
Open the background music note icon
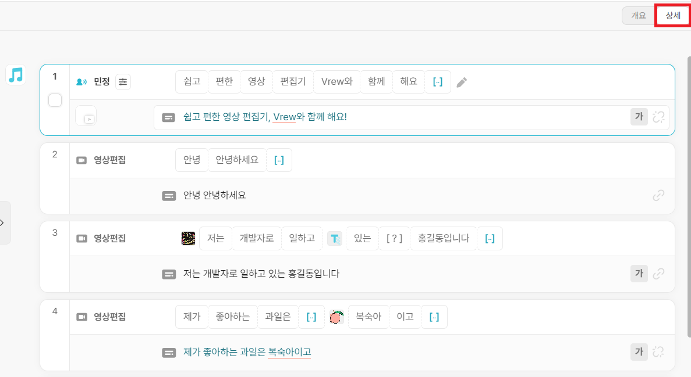[16, 75]
